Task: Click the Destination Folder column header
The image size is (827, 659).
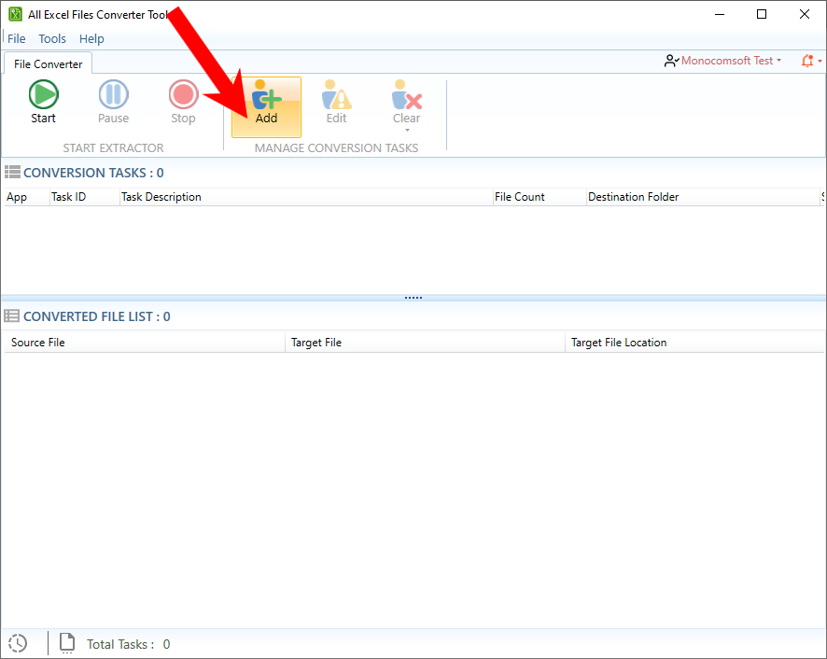Action: pos(633,197)
